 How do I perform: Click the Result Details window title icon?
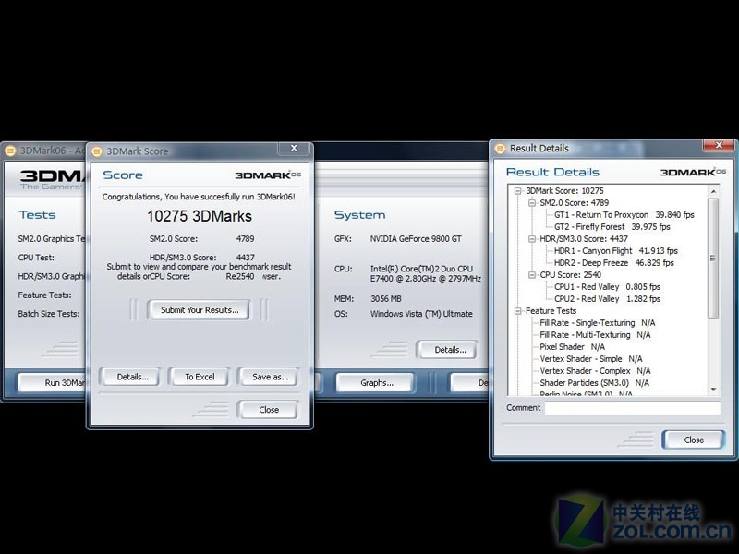pos(500,149)
